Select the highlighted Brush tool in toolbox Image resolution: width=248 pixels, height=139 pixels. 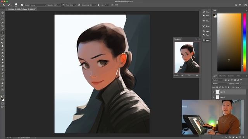coord(3,33)
